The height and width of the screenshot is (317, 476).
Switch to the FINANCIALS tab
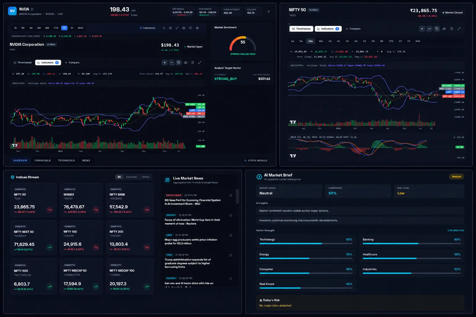(43, 160)
